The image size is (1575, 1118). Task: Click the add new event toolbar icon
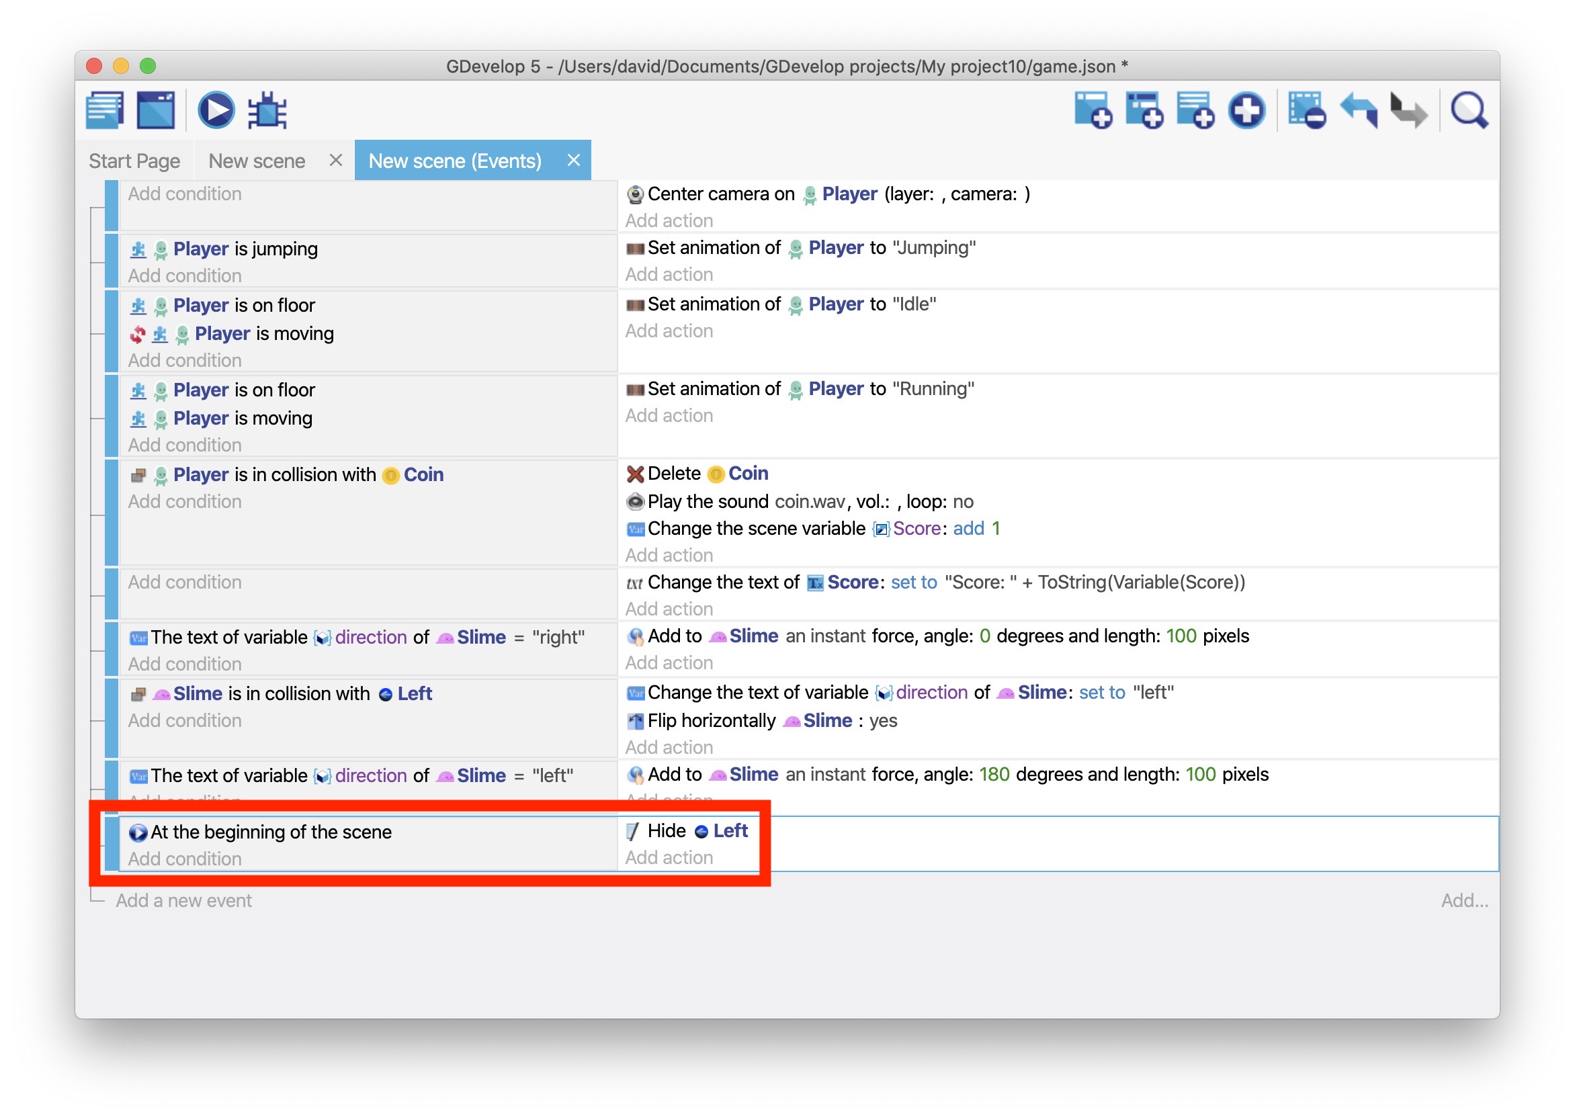click(1093, 110)
